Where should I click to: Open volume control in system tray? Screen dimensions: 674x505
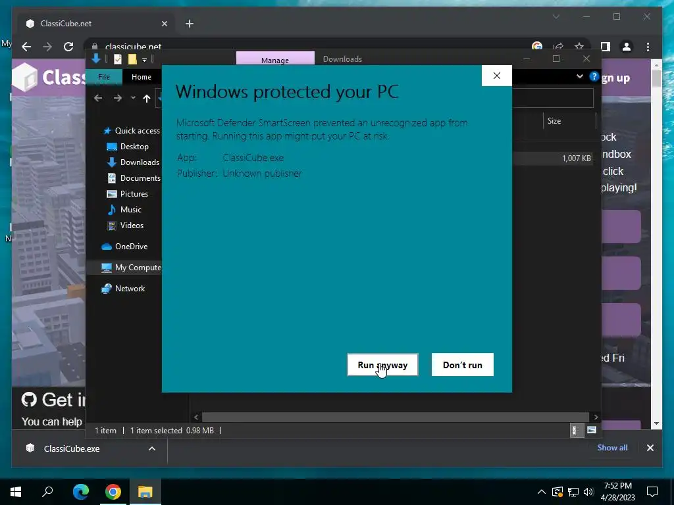click(x=588, y=492)
